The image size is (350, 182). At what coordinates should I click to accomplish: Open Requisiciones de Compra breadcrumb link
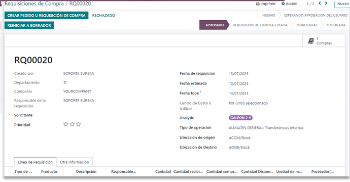tap(34, 4)
